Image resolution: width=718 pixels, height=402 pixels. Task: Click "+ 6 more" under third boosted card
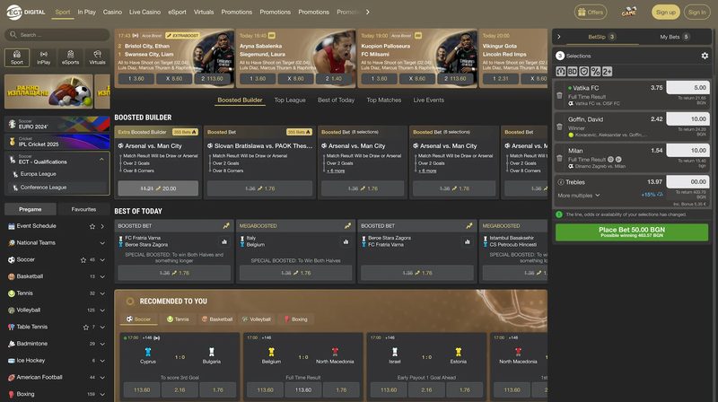point(336,170)
